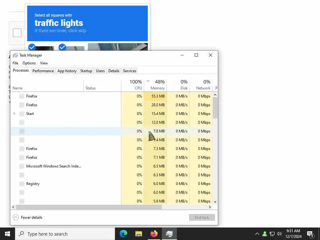Sort by the Network column header
Image resolution: width=320 pixels, height=240 pixels.
201,85
